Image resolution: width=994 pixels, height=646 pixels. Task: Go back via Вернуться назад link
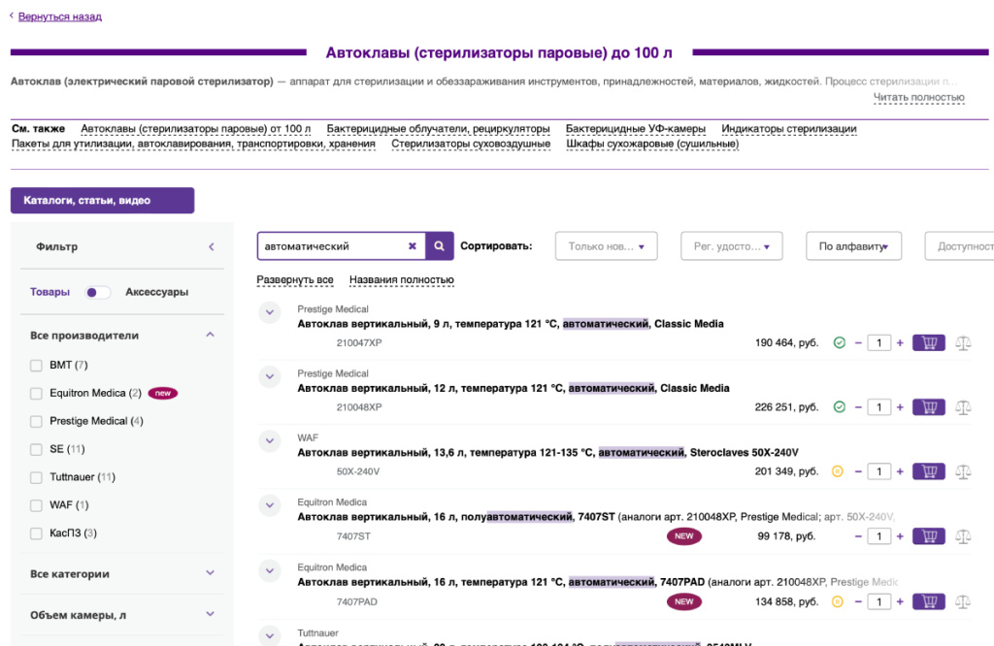59,16
